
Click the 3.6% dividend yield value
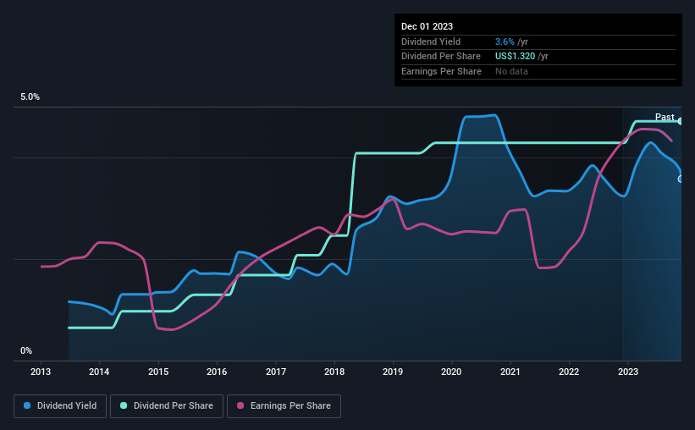505,41
